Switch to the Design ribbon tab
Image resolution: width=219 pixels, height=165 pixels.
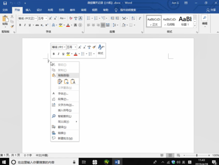pos(39,10)
